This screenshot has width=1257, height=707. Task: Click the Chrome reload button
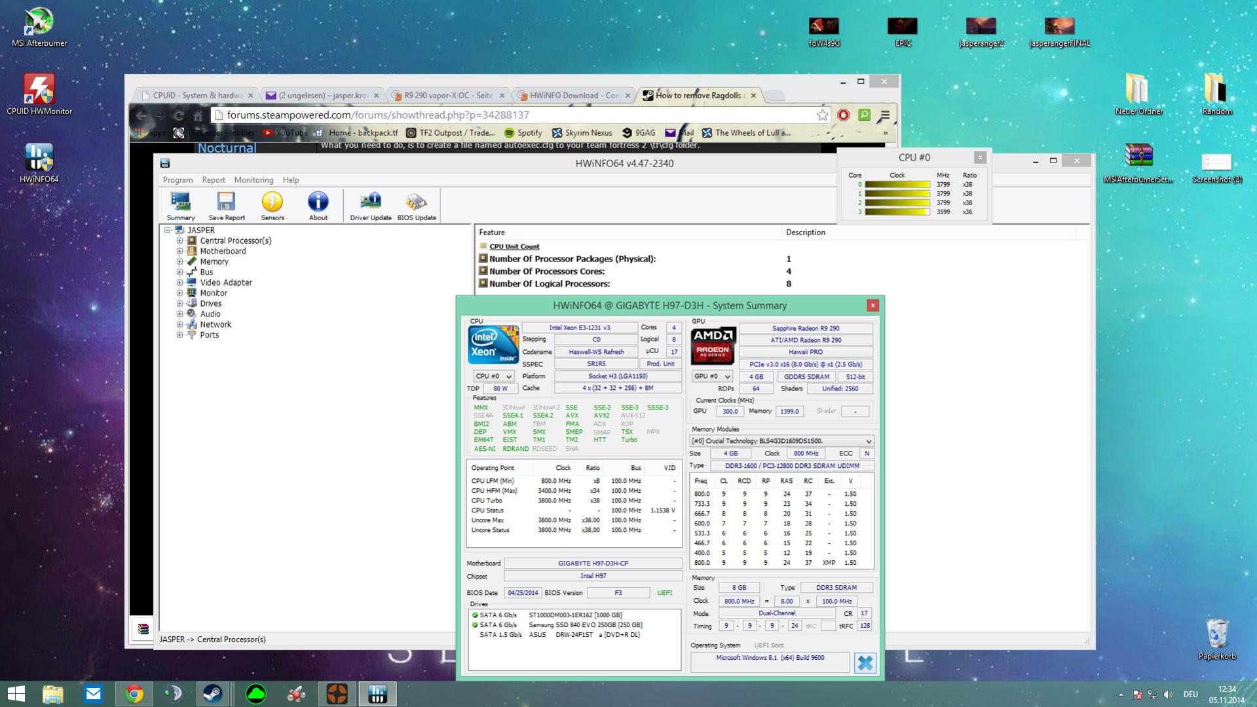pos(179,115)
